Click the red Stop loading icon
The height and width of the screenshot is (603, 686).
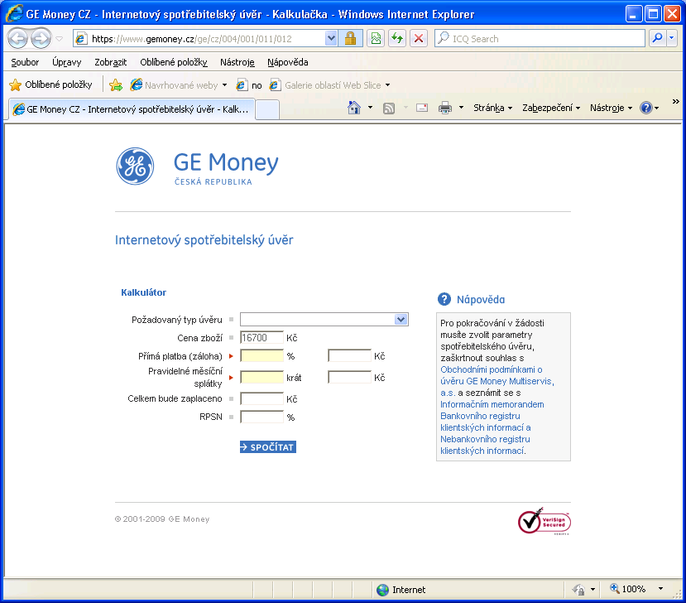(x=419, y=39)
